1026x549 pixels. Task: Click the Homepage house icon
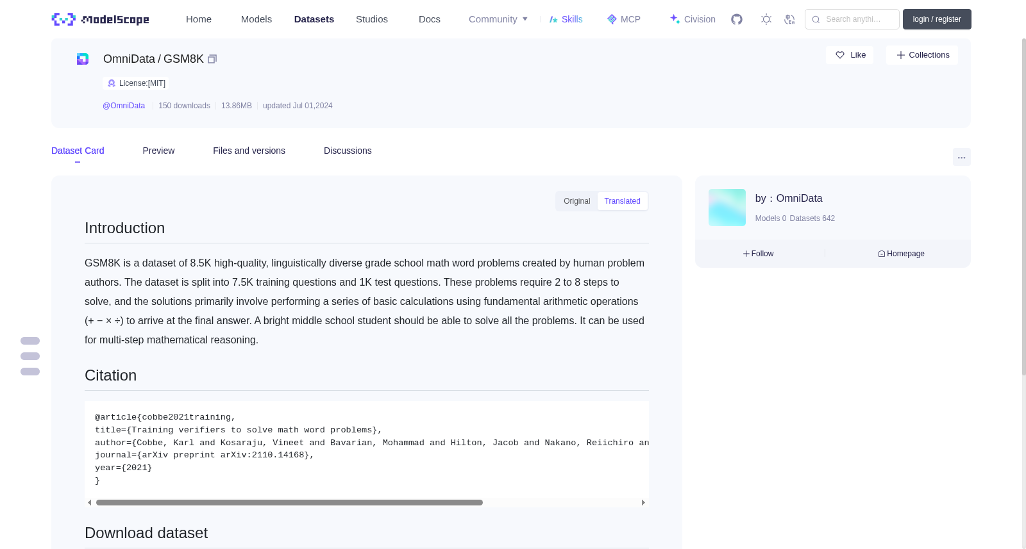pyautogui.click(x=882, y=254)
